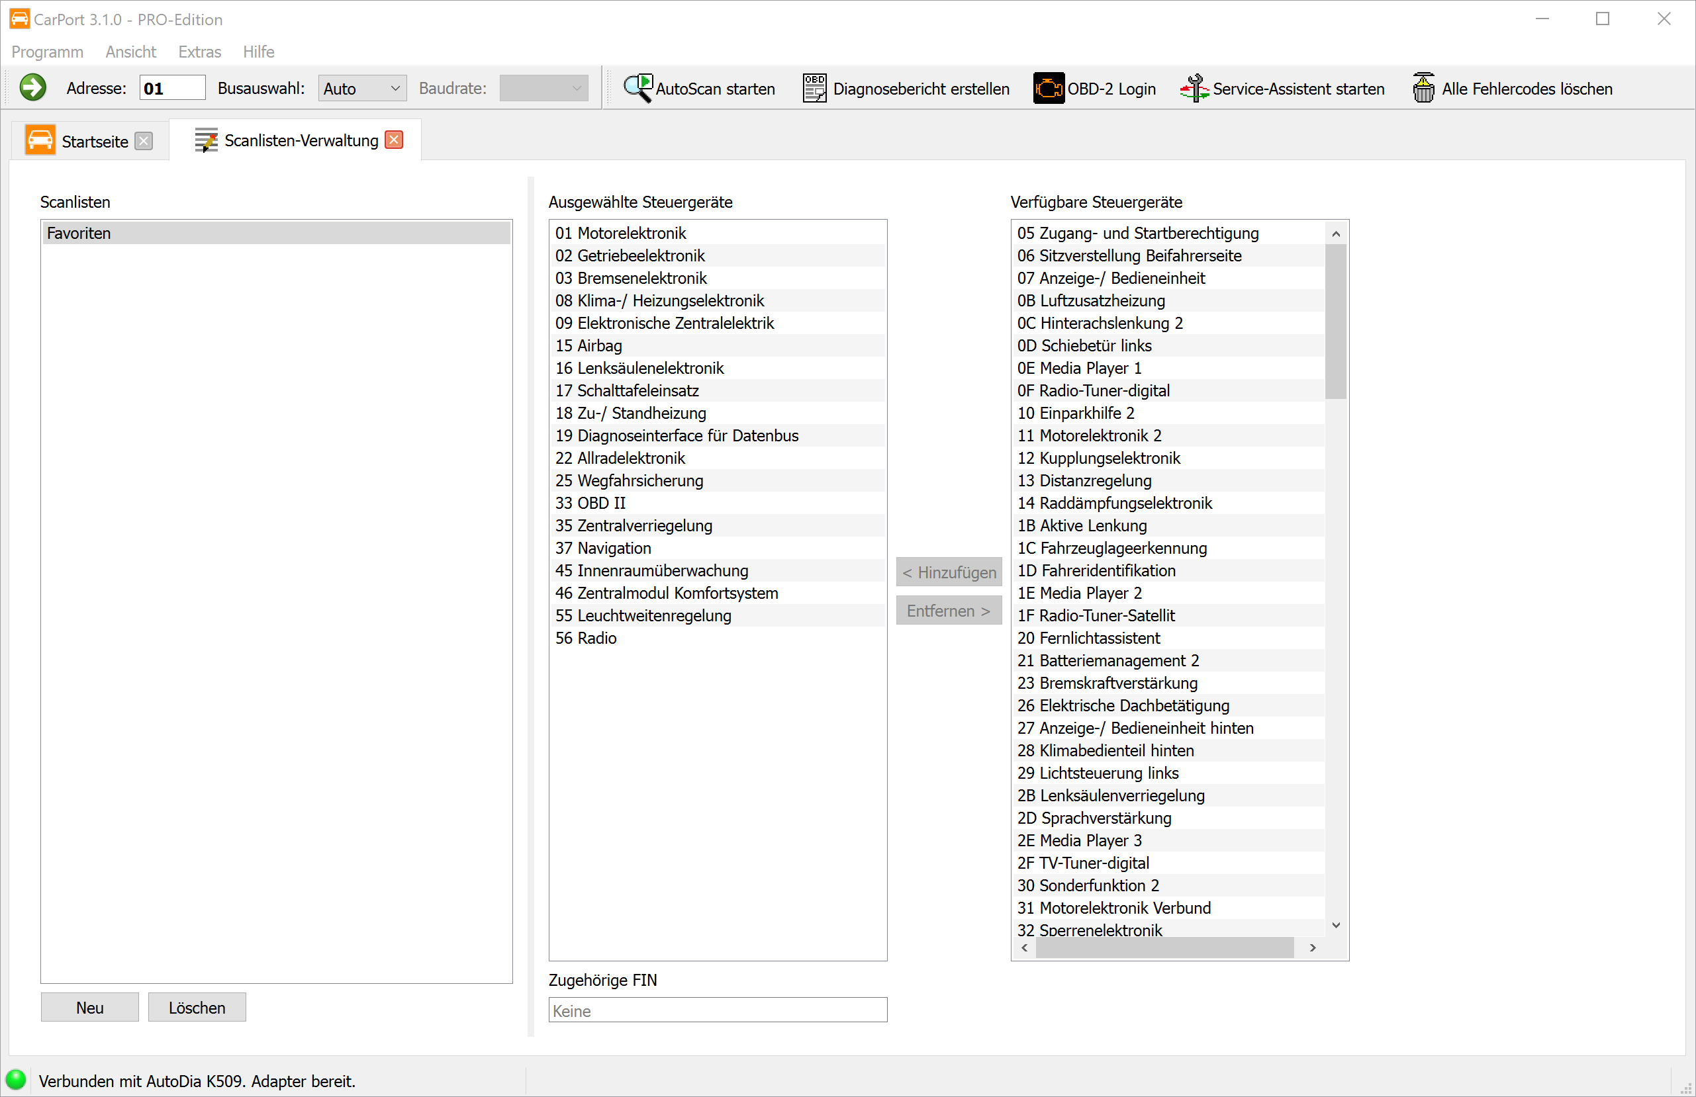The height and width of the screenshot is (1097, 1696).
Task: Open the Baudrate dropdown
Action: click(543, 89)
